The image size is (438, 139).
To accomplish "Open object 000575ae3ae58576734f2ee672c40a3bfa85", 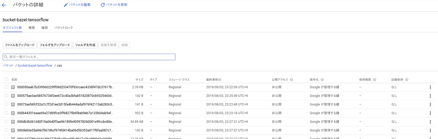I will (x=65, y=96).
